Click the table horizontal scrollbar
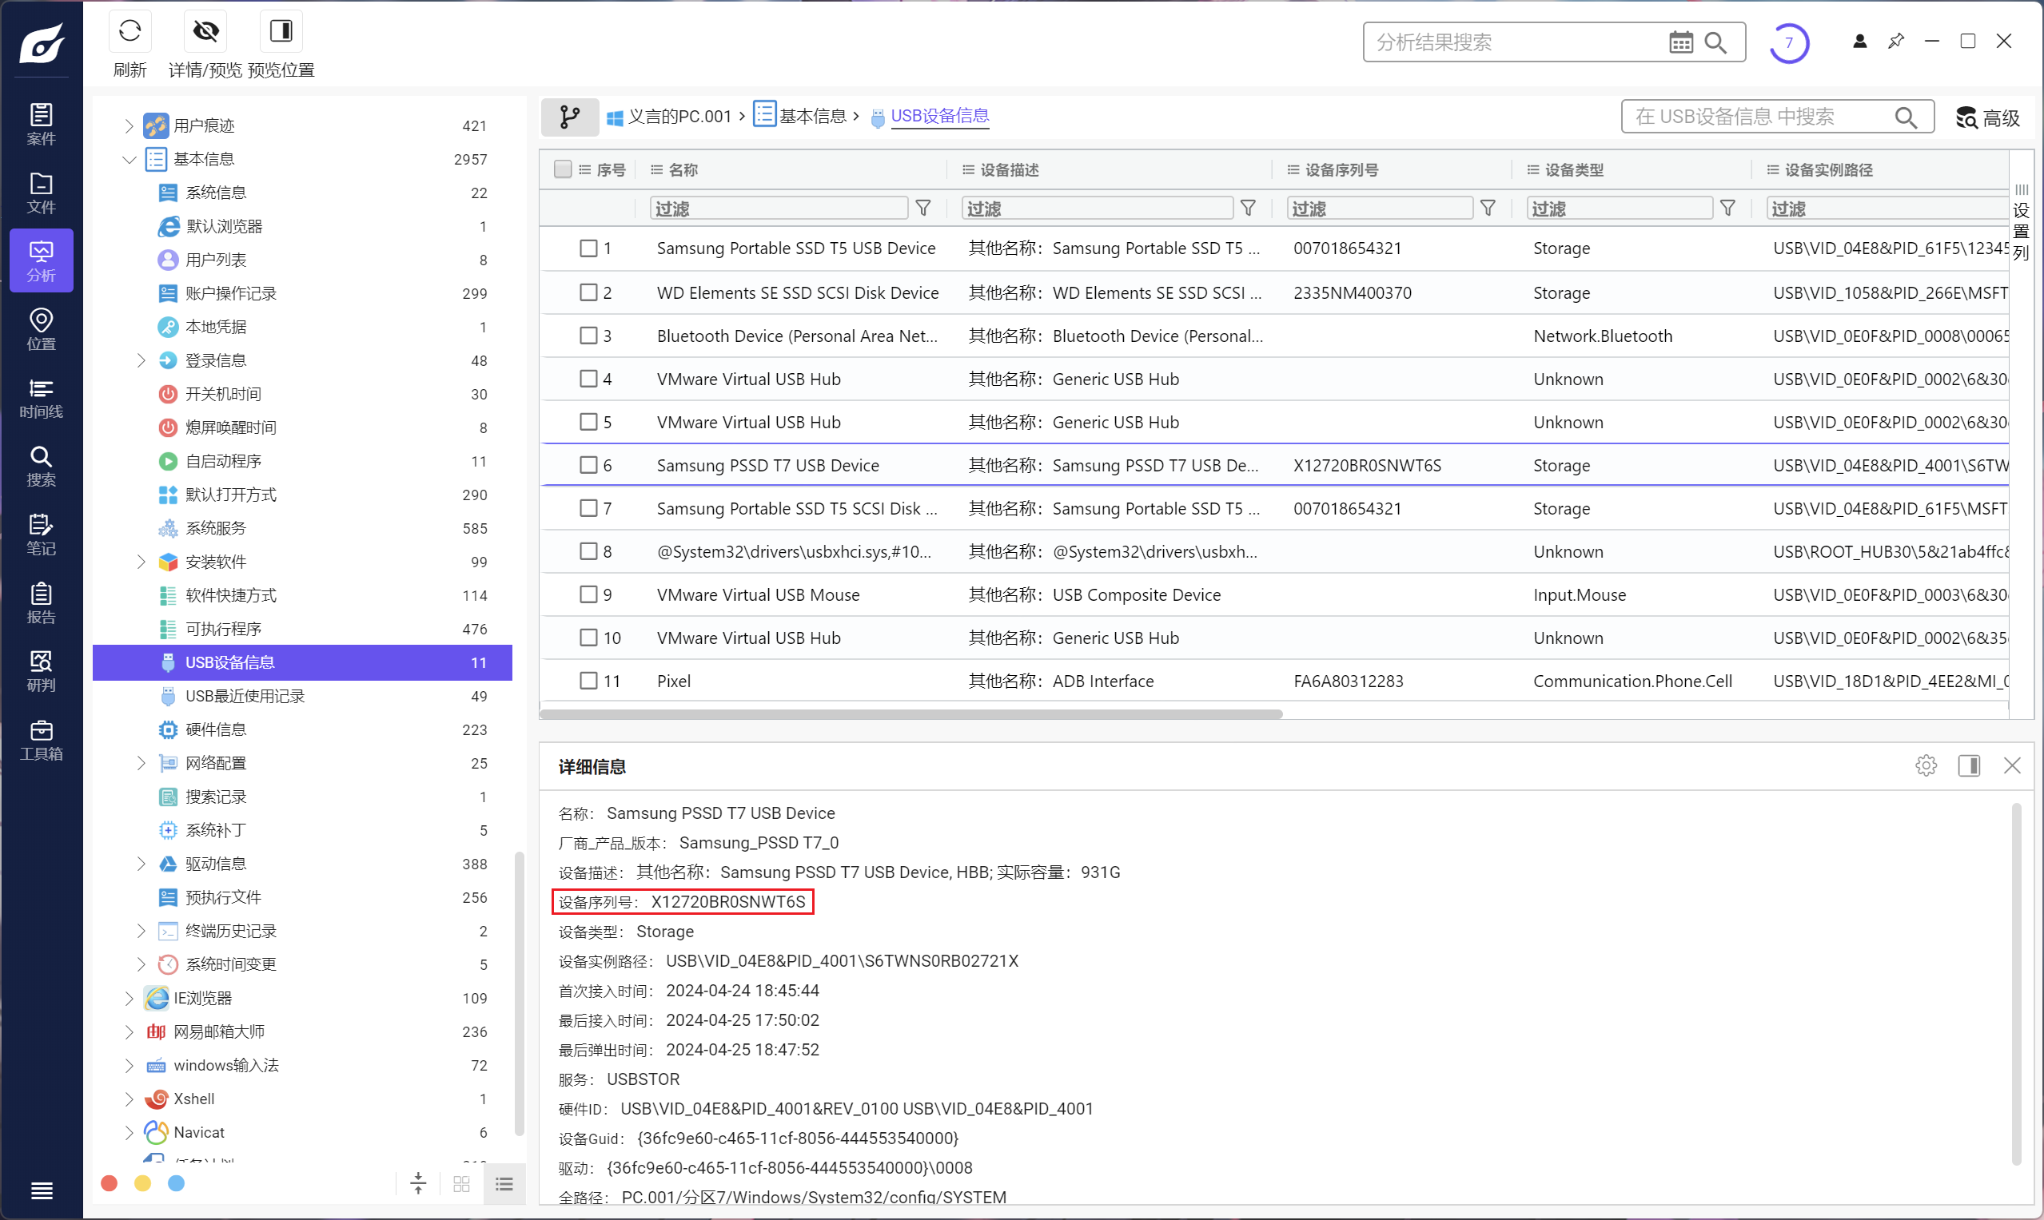The height and width of the screenshot is (1220, 2044). coord(910,713)
